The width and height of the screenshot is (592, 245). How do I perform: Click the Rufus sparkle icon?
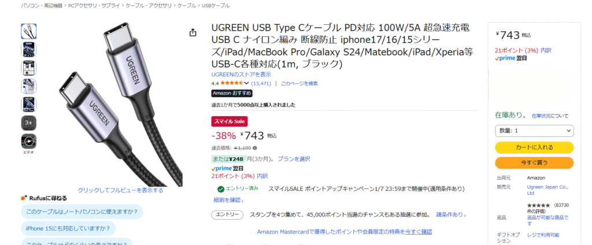click(24, 198)
